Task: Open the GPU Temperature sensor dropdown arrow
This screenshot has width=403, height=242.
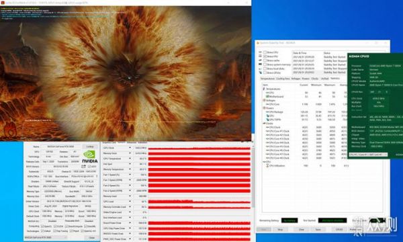Action: point(130,159)
